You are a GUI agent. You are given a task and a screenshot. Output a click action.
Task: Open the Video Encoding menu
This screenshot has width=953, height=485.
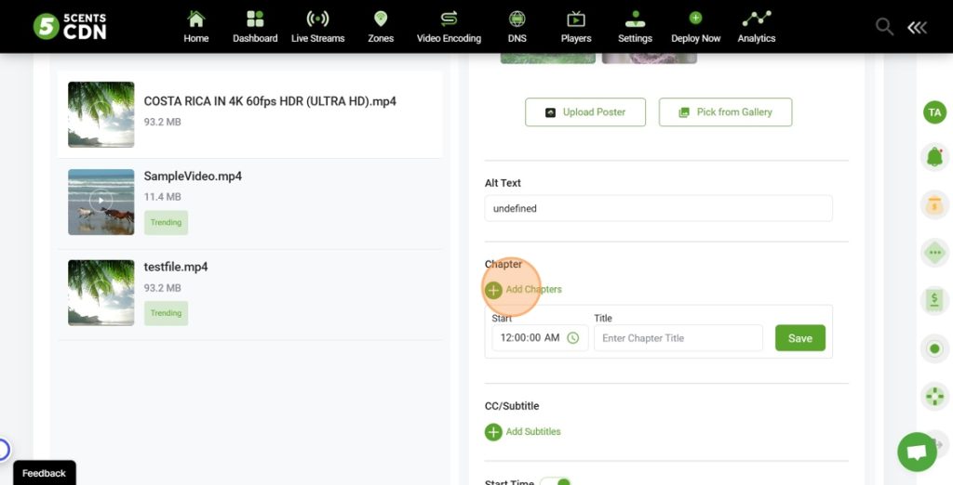pyautogui.click(x=449, y=27)
